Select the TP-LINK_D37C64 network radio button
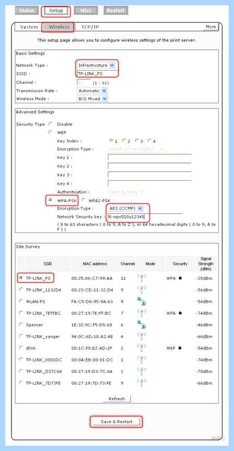This screenshot has height=451, width=234. pyautogui.click(x=21, y=371)
